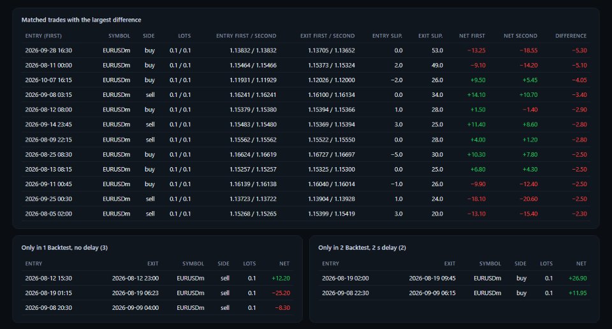
Task: Click entry prices 1.13832 / 1.13832
Action: click(253, 50)
